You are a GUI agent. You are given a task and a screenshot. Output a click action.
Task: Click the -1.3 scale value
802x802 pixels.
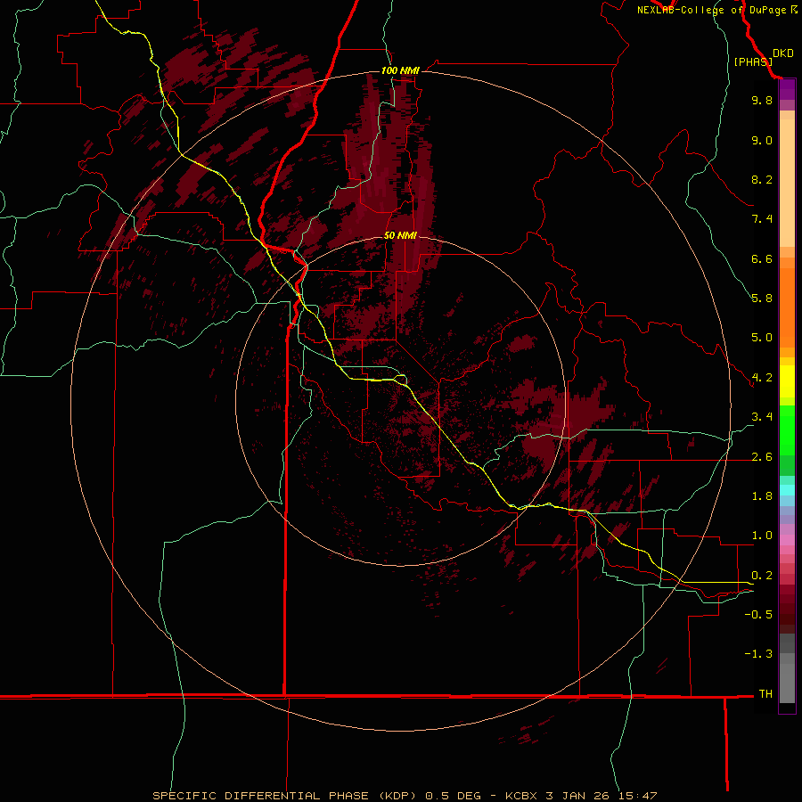pos(758,654)
